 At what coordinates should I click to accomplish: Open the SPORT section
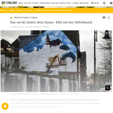coord(36,3)
